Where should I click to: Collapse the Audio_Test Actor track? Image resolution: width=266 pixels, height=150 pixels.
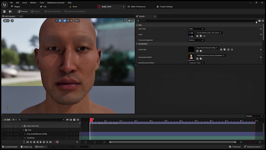coord(22,126)
